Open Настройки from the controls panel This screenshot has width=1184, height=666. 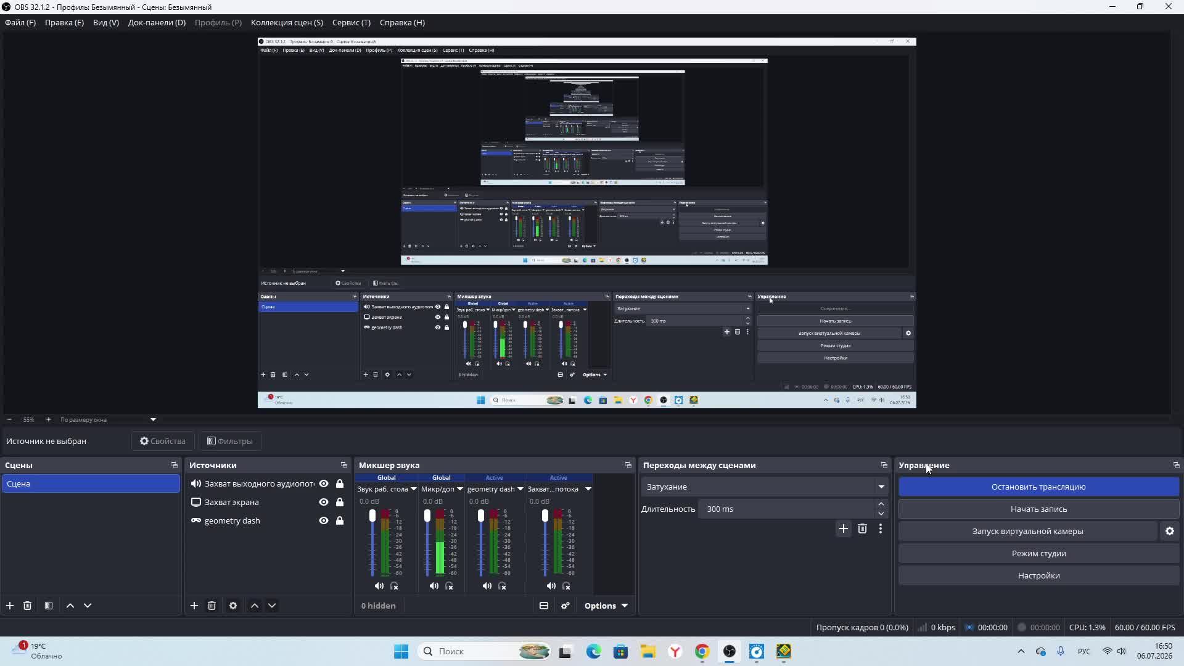click(1038, 575)
